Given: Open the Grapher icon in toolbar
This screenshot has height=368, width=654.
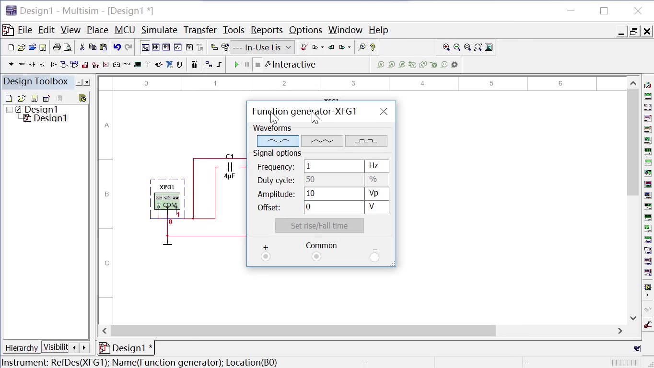Looking at the screenshot, I should (177, 47).
